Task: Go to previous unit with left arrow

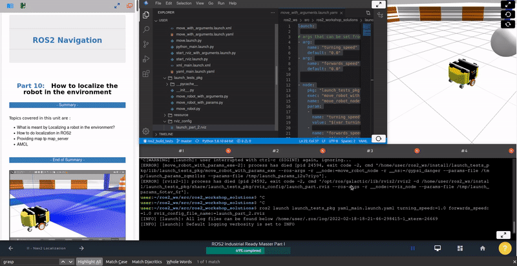Action: pyautogui.click(x=11, y=248)
